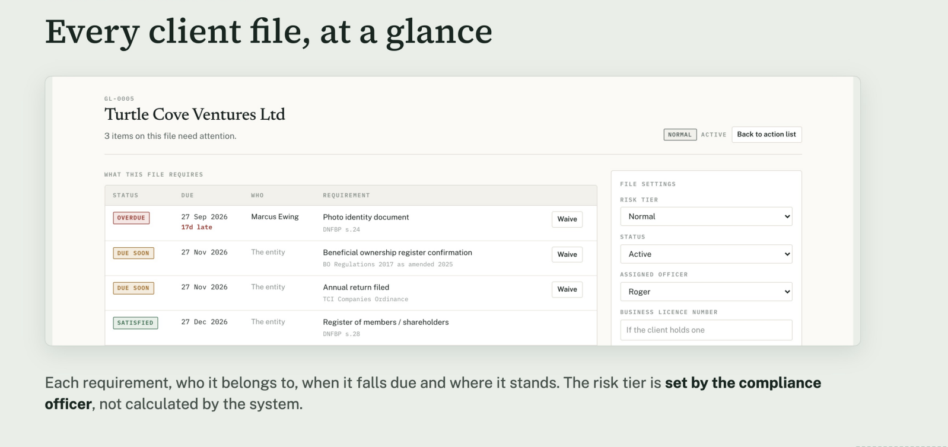Click the '17d late' indicator
Image resolution: width=948 pixels, height=447 pixels.
[x=196, y=227]
